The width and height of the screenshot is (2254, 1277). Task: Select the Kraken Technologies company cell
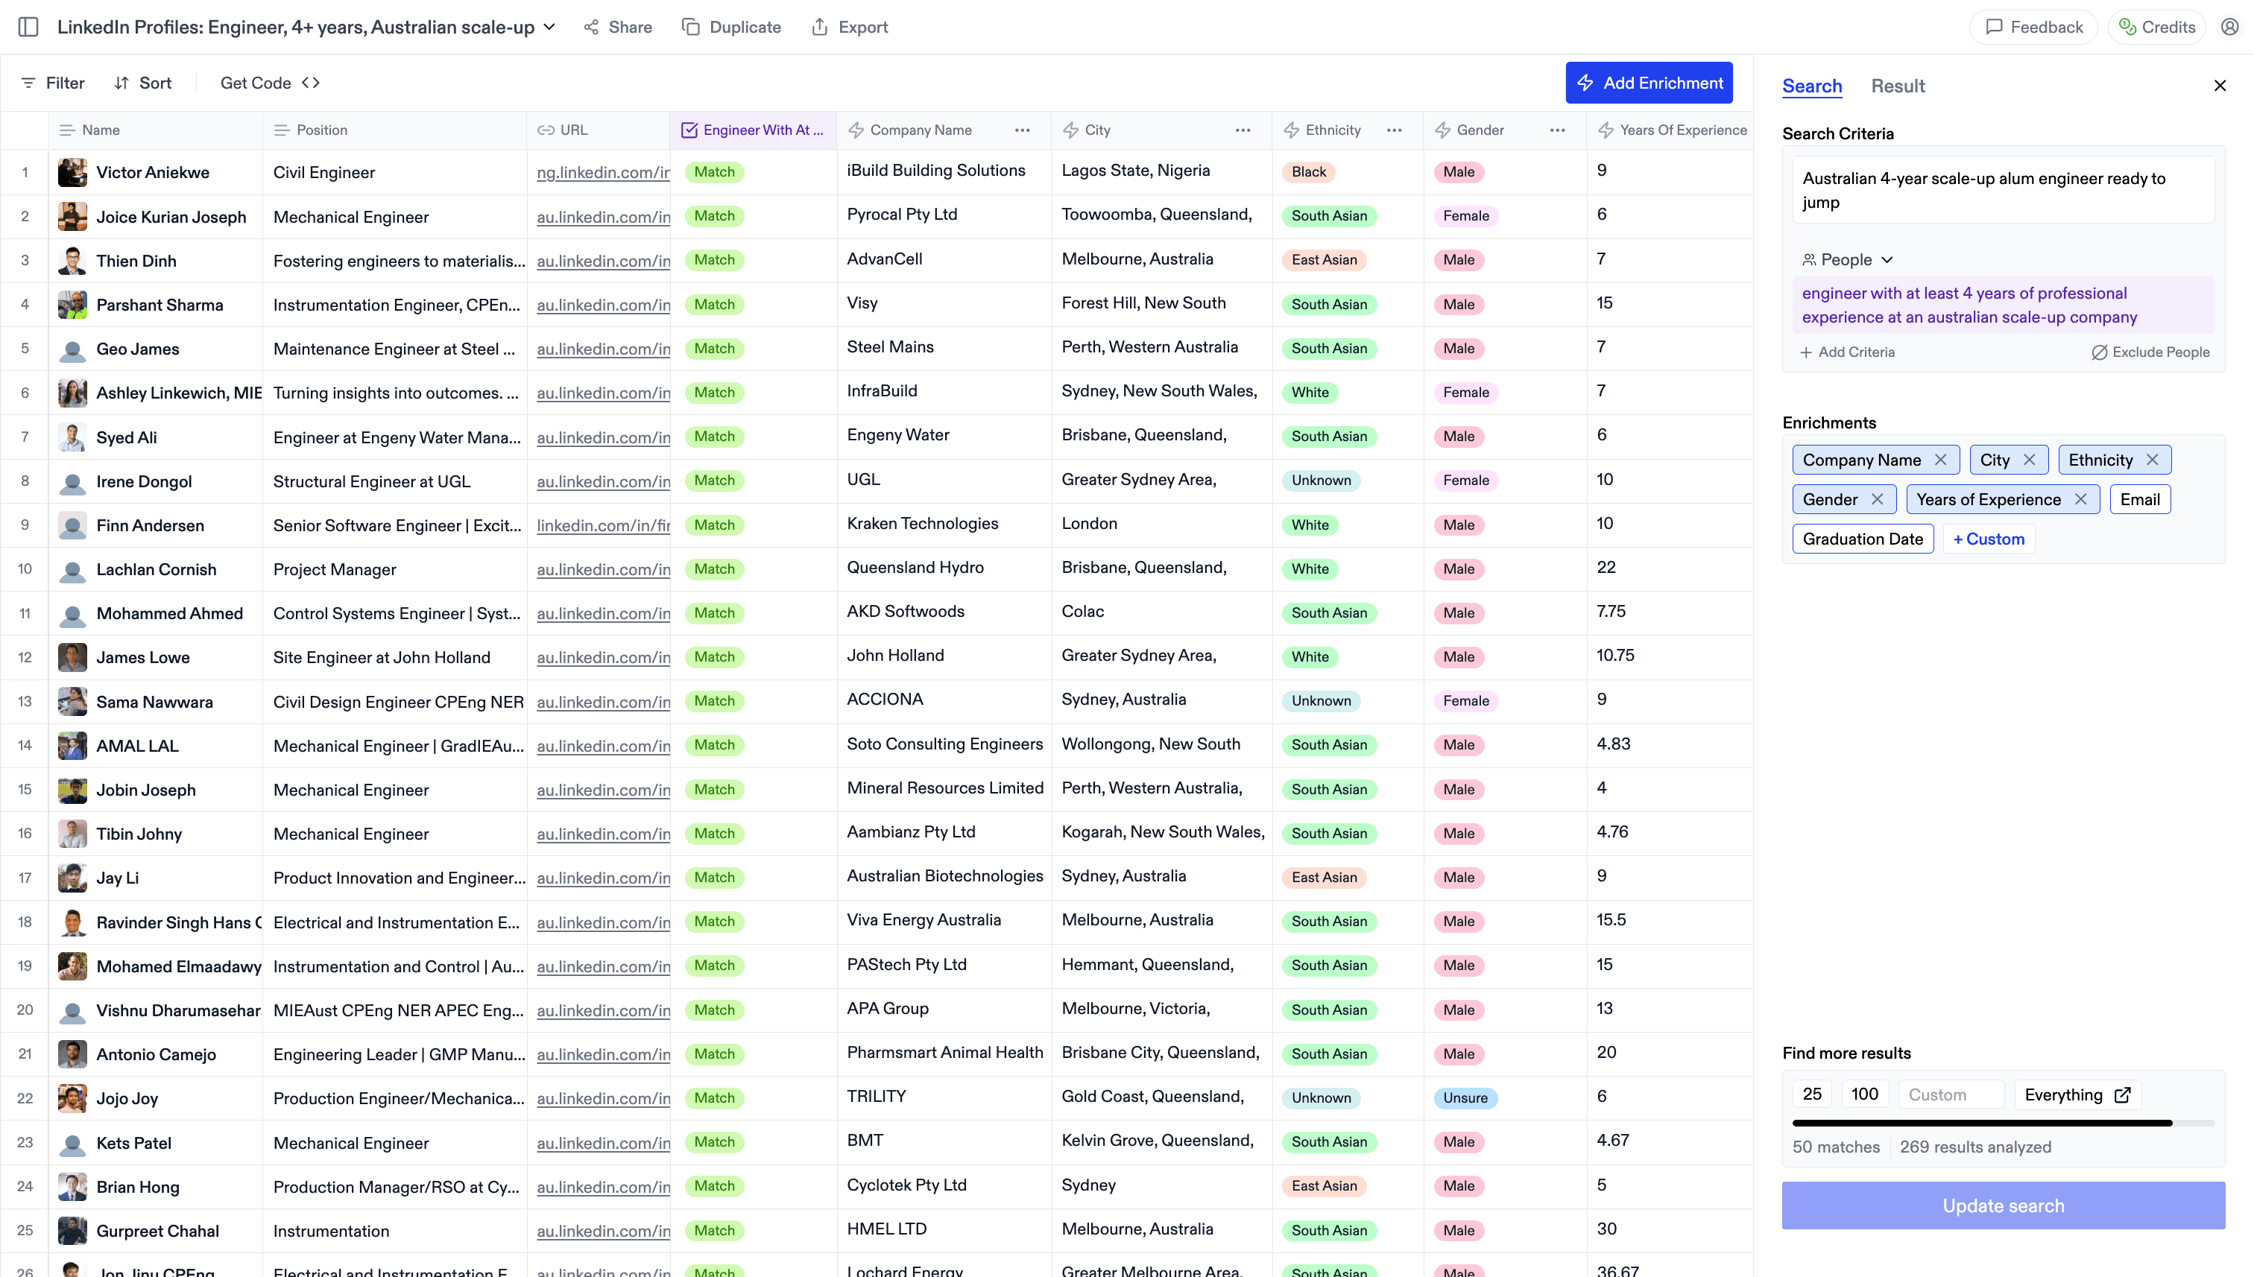click(944, 525)
